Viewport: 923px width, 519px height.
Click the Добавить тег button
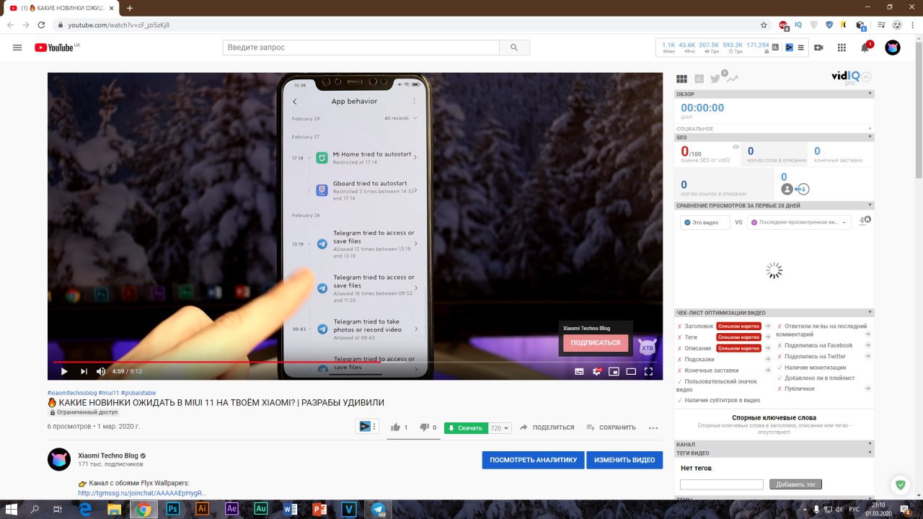coord(795,484)
